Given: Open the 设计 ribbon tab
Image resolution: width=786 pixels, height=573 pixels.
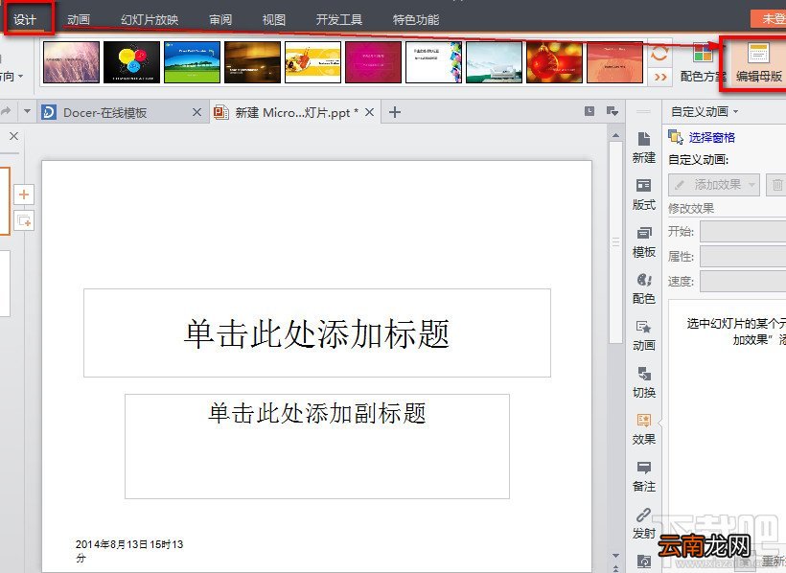Looking at the screenshot, I should pyautogui.click(x=25, y=19).
